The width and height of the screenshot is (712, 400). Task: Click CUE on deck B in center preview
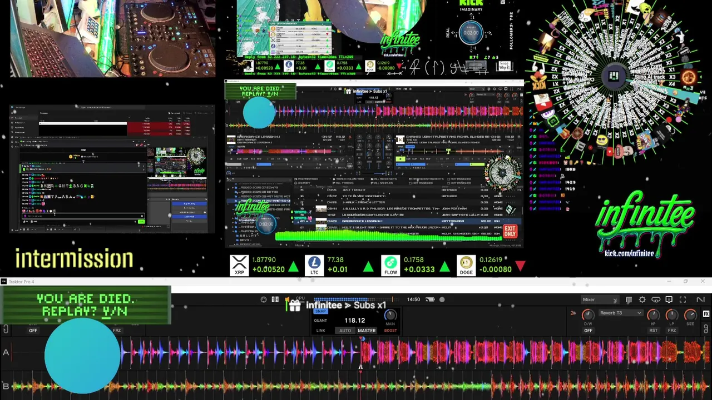click(409, 159)
